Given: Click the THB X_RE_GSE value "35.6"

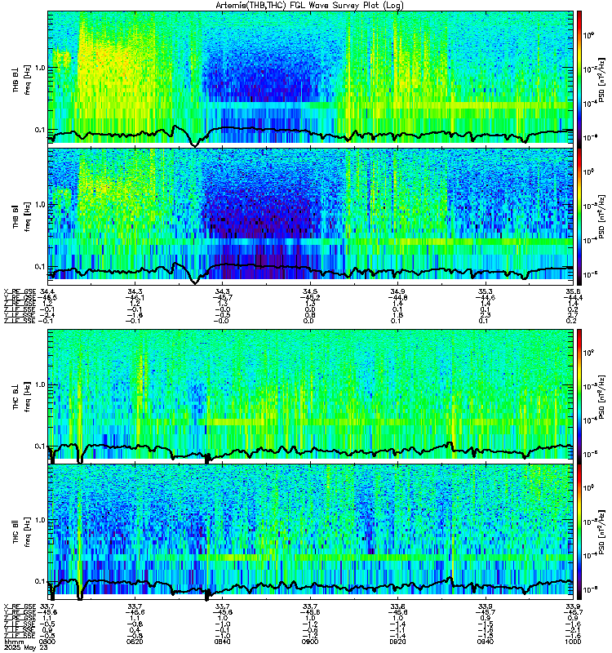Looking at the screenshot, I should [574, 292].
